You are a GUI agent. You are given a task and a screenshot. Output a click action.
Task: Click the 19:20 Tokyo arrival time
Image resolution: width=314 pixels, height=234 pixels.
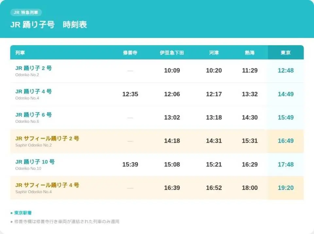click(286, 188)
